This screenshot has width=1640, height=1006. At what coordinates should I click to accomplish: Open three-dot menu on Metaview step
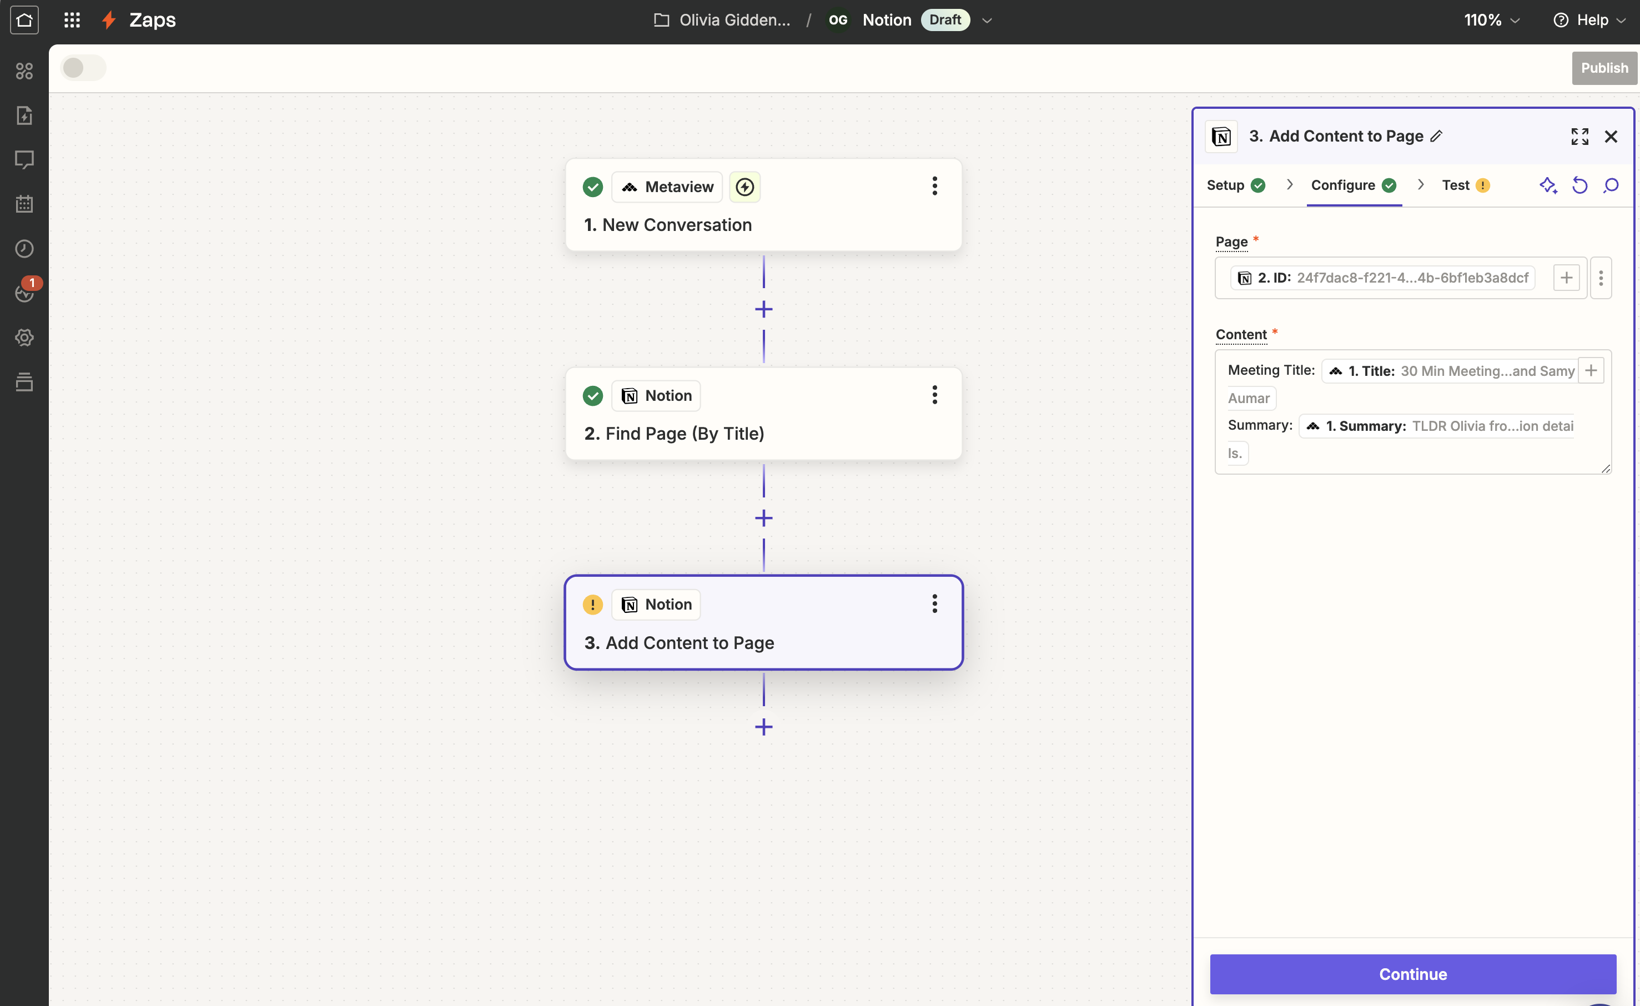point(934,187)
